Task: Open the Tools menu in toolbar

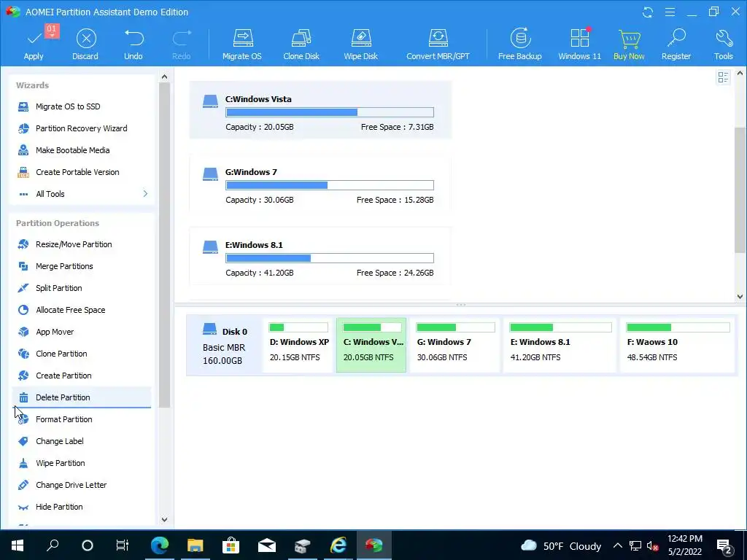Action: pos(723,44)
